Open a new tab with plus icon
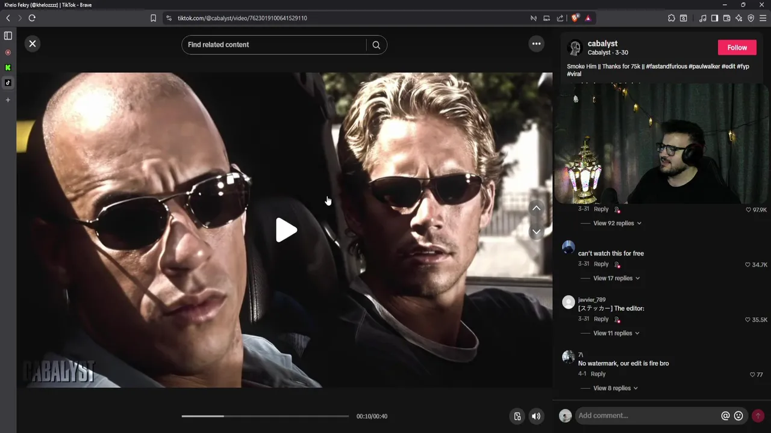Screen dimensions: 771x433 [x=8, y=100]
